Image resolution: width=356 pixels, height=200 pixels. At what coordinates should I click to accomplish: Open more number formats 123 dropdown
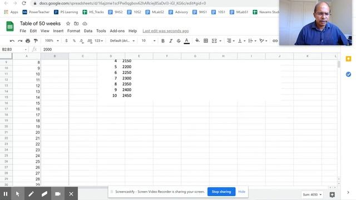tap(99, 41)
